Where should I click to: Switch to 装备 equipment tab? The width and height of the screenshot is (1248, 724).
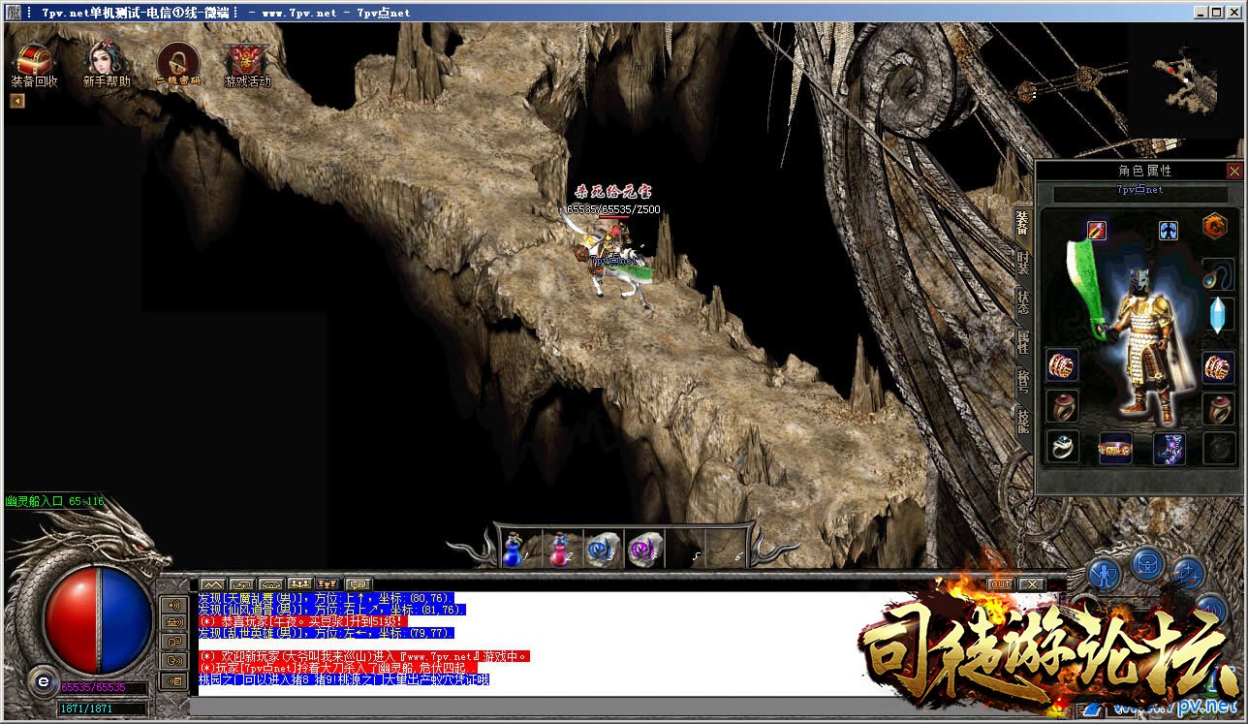pyautogui.click(x=1023, y=223)
